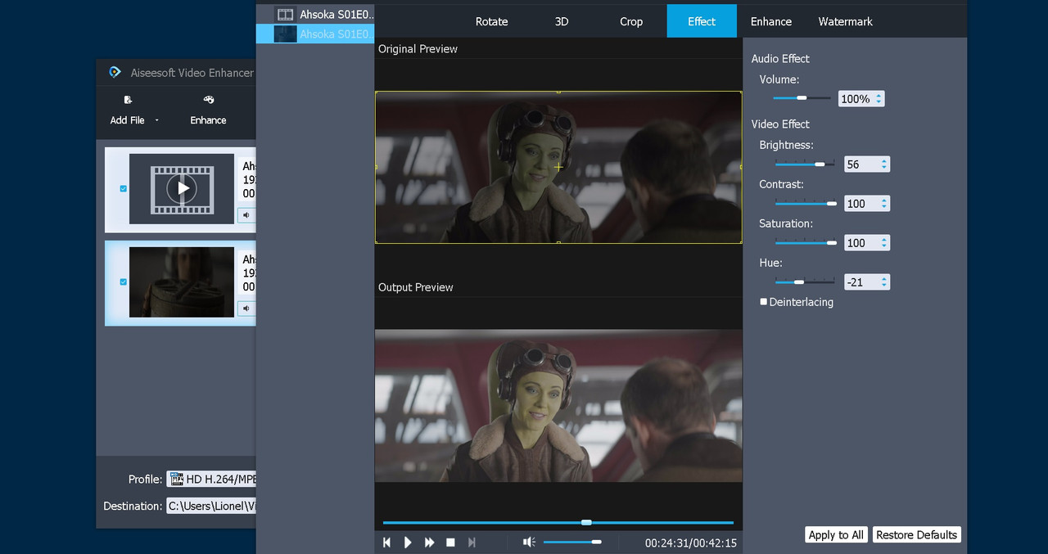Switch to the Crop tab
This screenshot has width=1048, height=554.
[631, 21]
